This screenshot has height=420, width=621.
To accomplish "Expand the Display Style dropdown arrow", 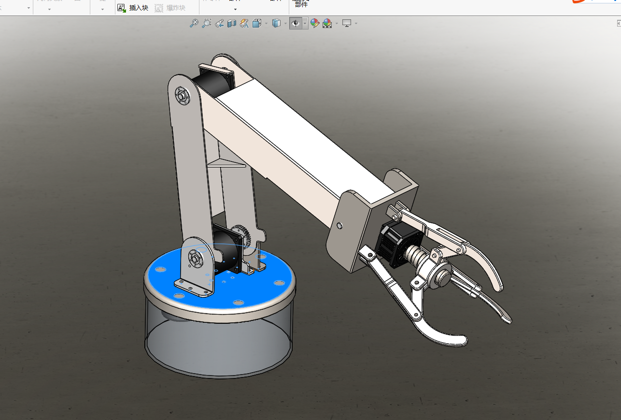I will tap(285, 24).
